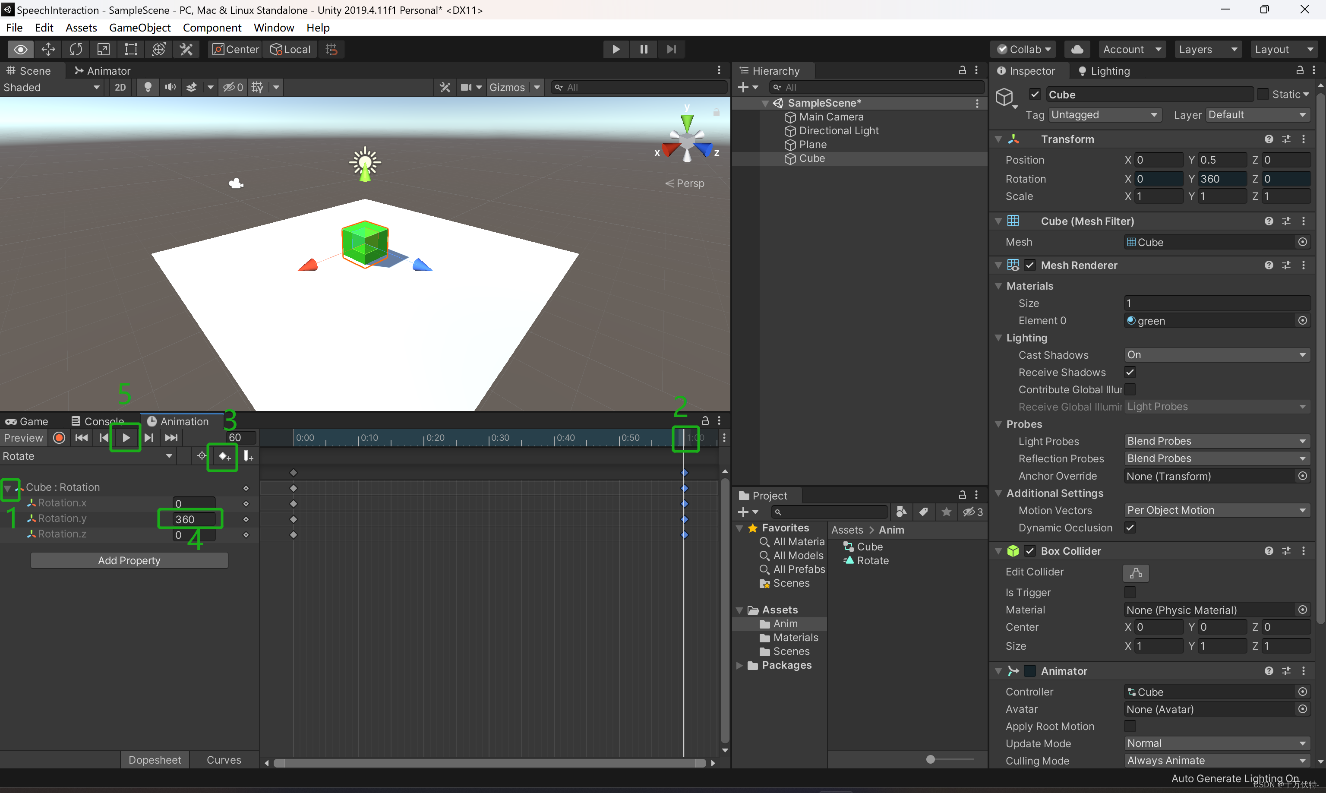Screen dimensions: 1326x793
Task: Enable Is Trigger checkbox
Action: point(1130,592)
